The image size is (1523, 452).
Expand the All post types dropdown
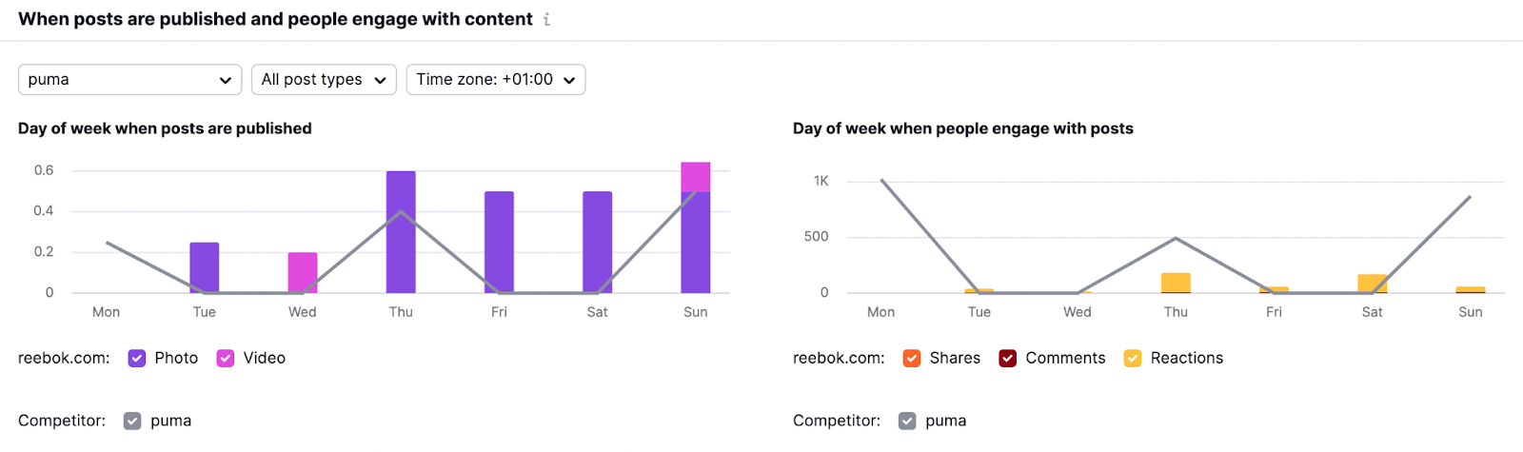coord(324,80)
